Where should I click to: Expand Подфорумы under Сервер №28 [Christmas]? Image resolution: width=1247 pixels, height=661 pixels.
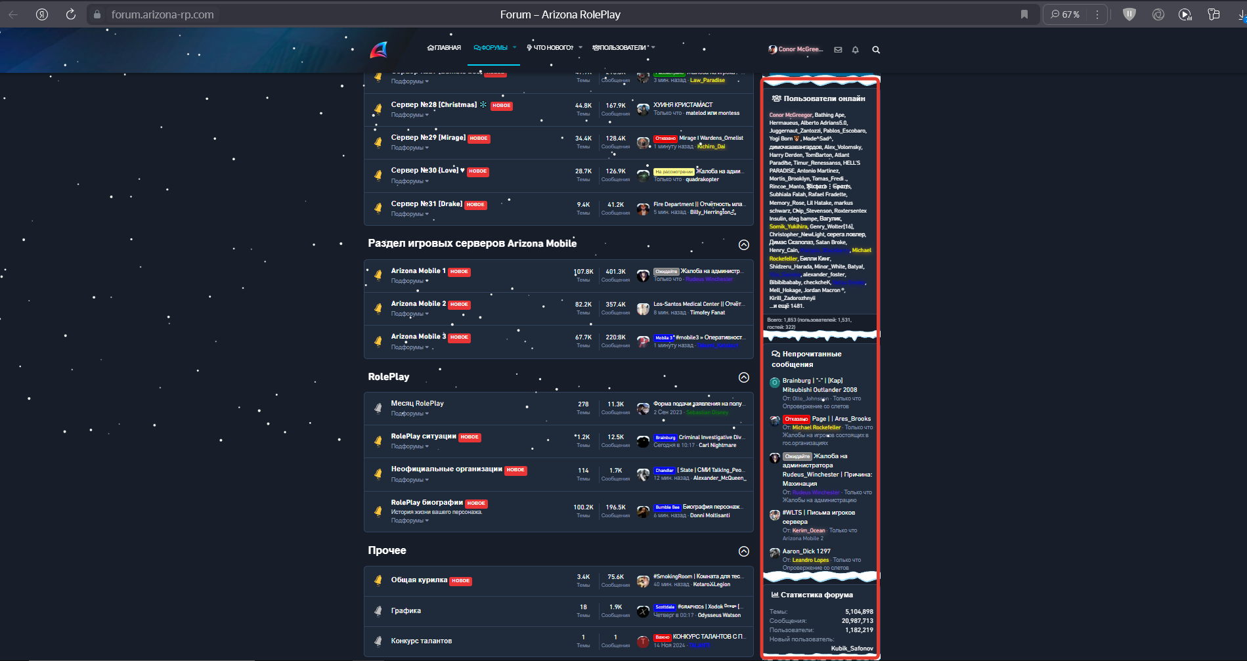pyautogui.click(x=410, y=115)
